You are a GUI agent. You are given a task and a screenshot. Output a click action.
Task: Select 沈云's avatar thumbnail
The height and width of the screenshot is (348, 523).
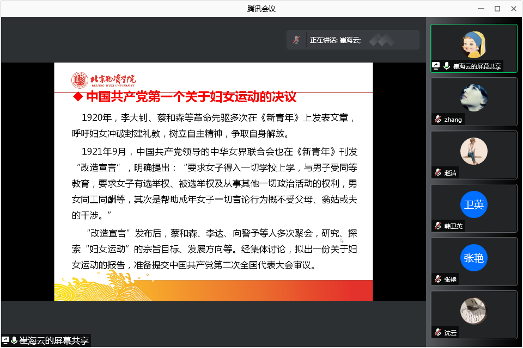point(473,310)
